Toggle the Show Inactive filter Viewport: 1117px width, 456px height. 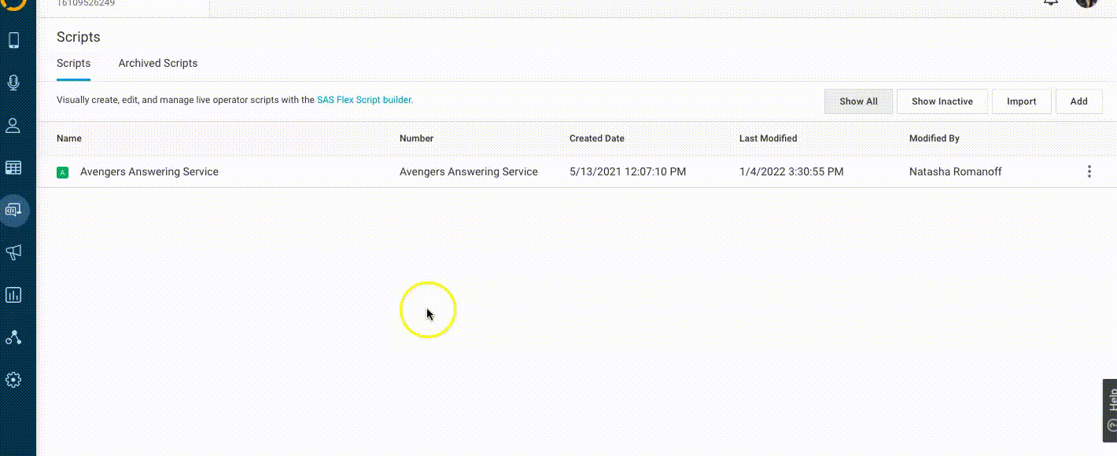942,101
